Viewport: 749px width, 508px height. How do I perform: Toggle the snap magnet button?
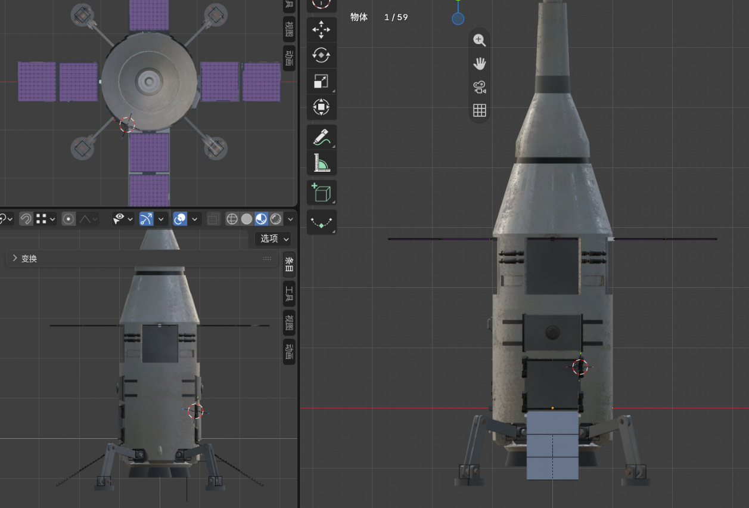[x=26, y=219]
